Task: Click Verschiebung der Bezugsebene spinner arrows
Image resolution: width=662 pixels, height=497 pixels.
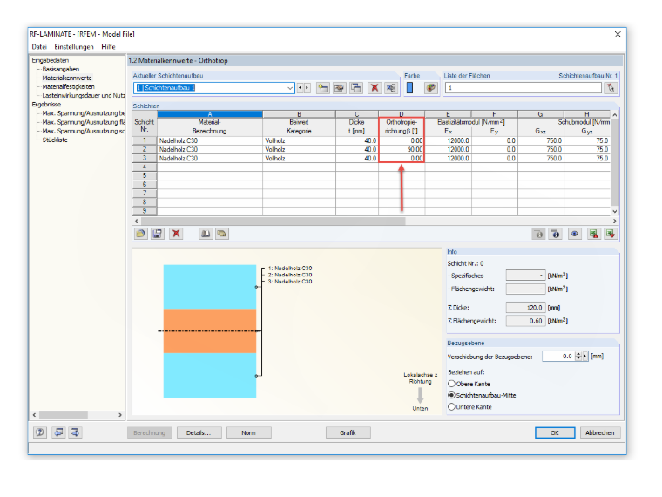Action: click(x=578, y=357)
